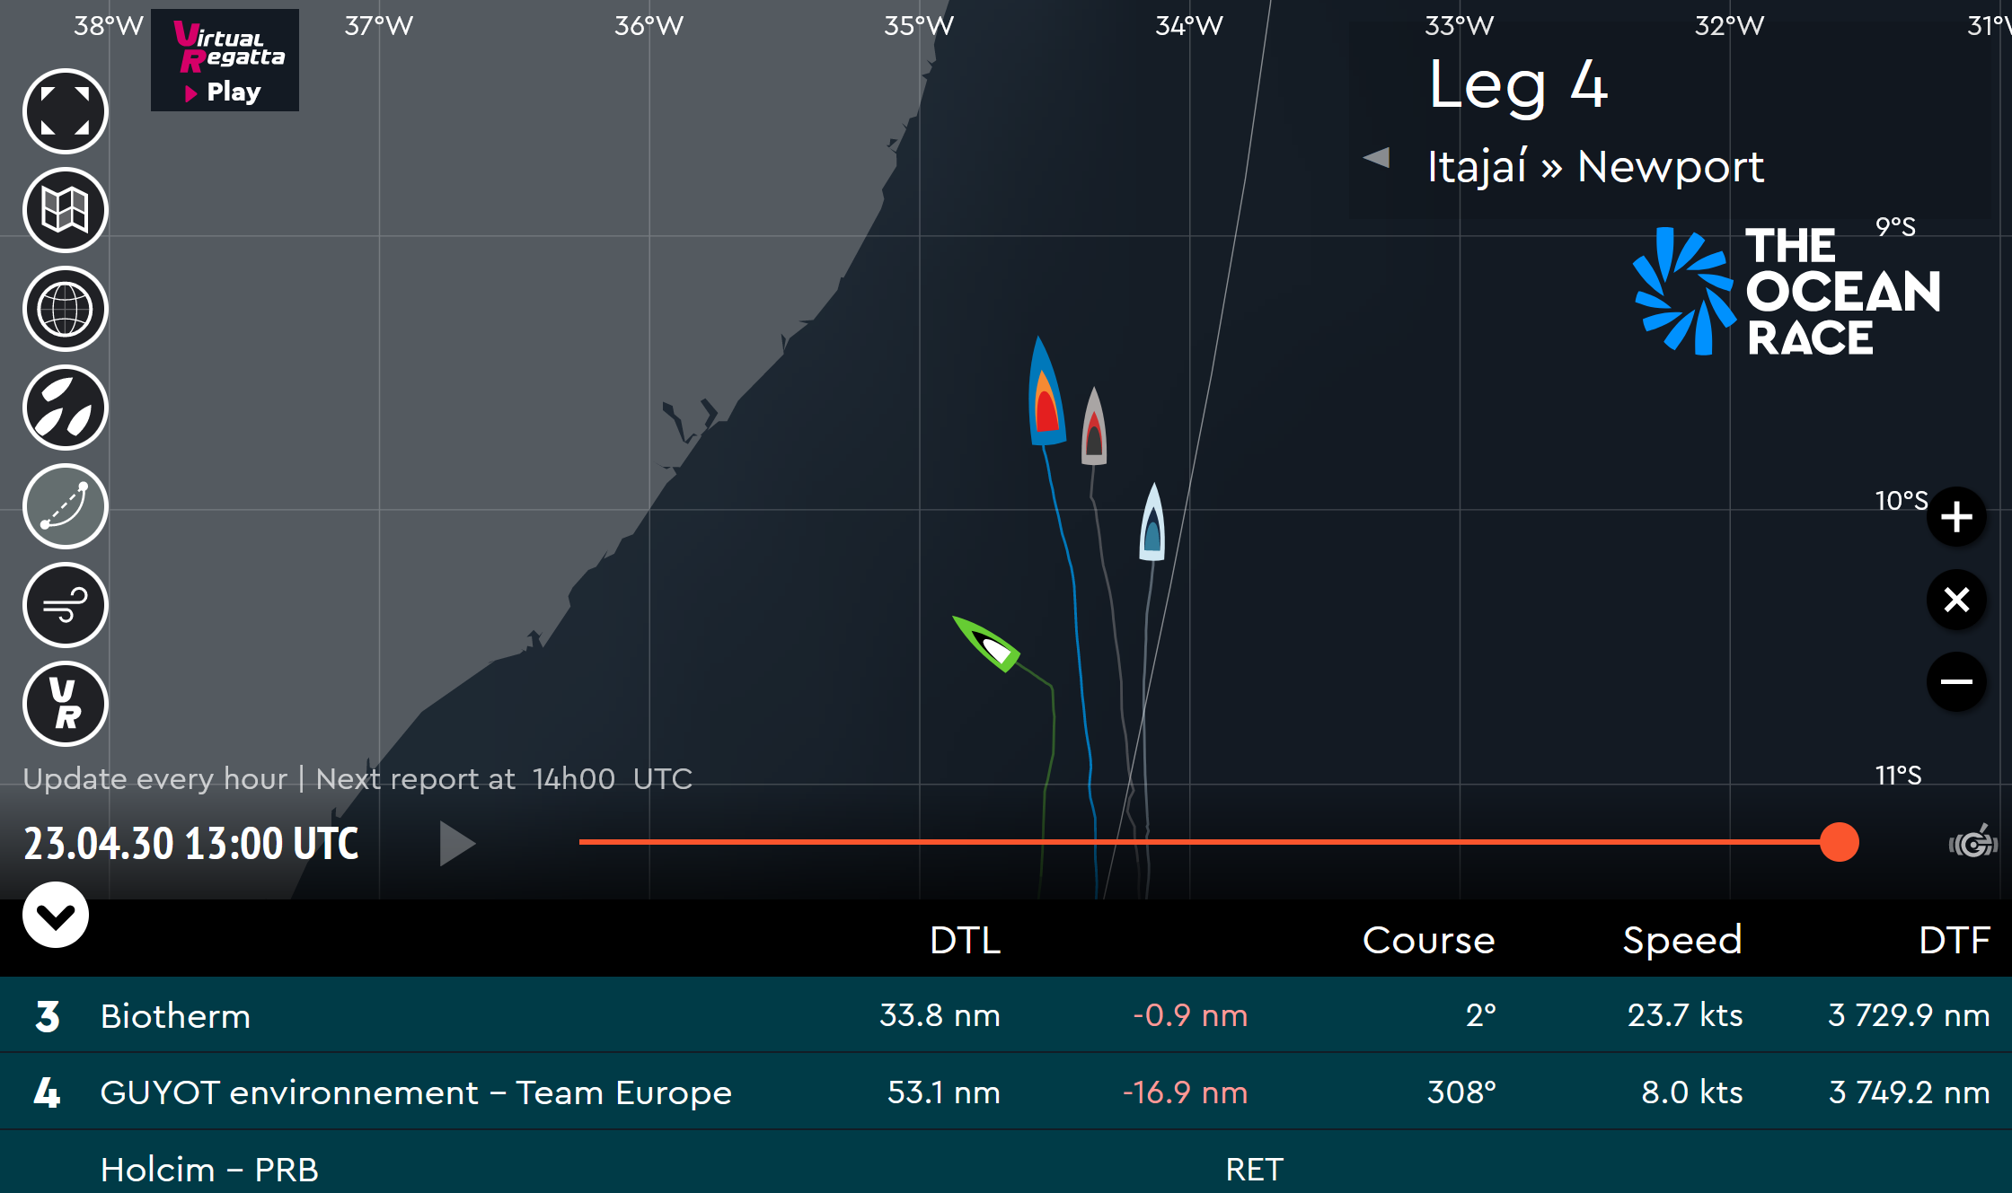Go to the previous leg with the arrow

(1377, 158)
